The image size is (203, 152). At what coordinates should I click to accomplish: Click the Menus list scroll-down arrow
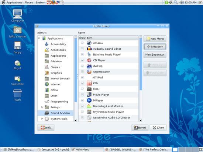[x=76, y=120]
